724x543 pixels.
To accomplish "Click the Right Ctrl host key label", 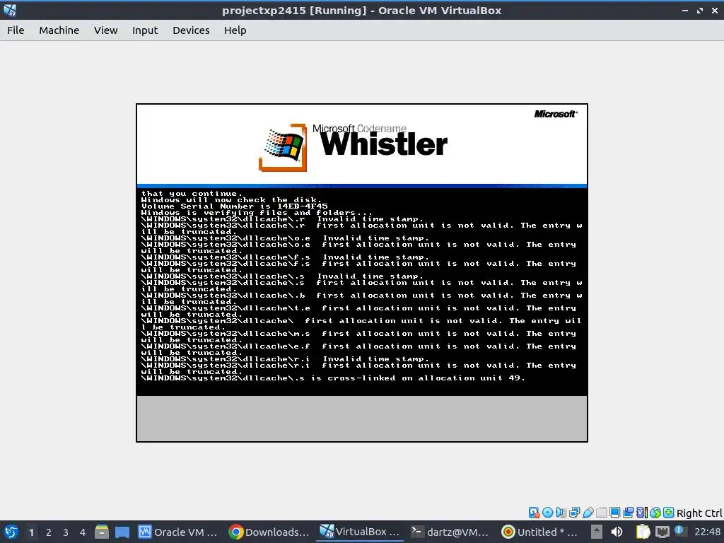I will click(699, 513).
